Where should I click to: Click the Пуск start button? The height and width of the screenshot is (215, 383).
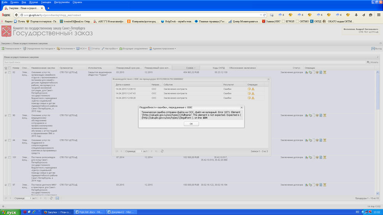[x=10, y=212]
